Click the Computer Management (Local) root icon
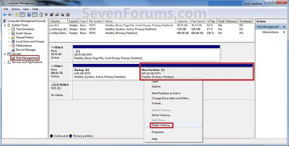The width and height of the screenshot is (289, 146). [4, 21]
